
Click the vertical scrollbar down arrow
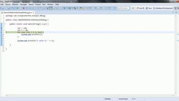pyautogui.click(x=176, y=93)
